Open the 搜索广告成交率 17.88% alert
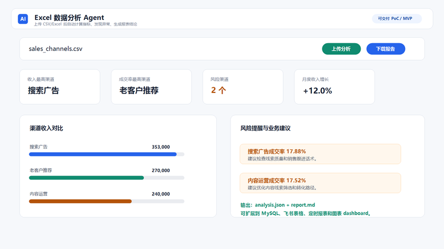444x249 pixels. pos(320,154)
